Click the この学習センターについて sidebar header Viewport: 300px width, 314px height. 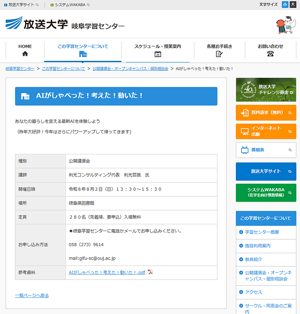[266, 218]
